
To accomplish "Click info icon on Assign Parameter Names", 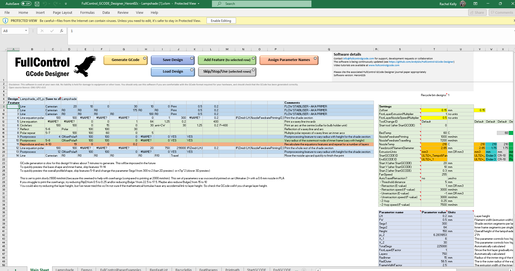I will (315, 58).
